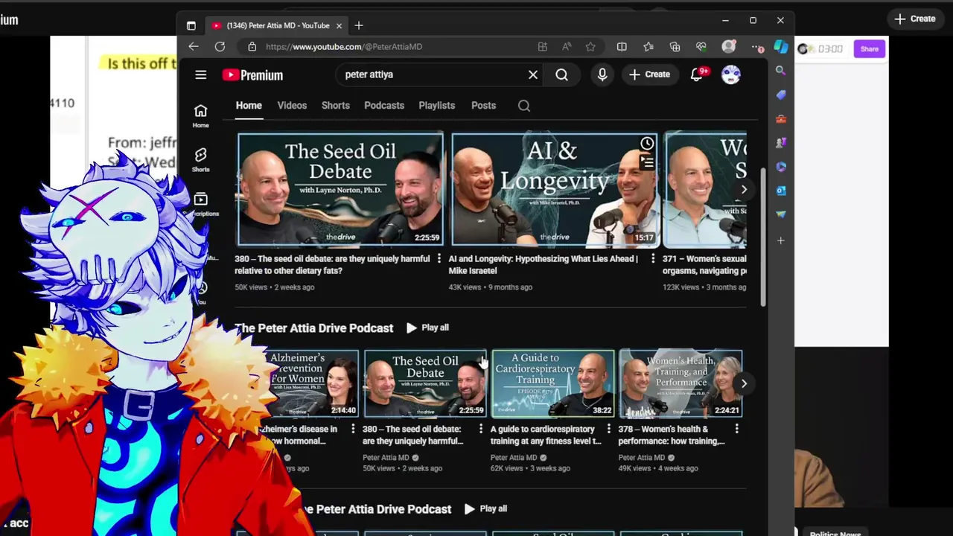Open Edge profile icon
This screenshot has width=953, height=536.
(729, 47)
